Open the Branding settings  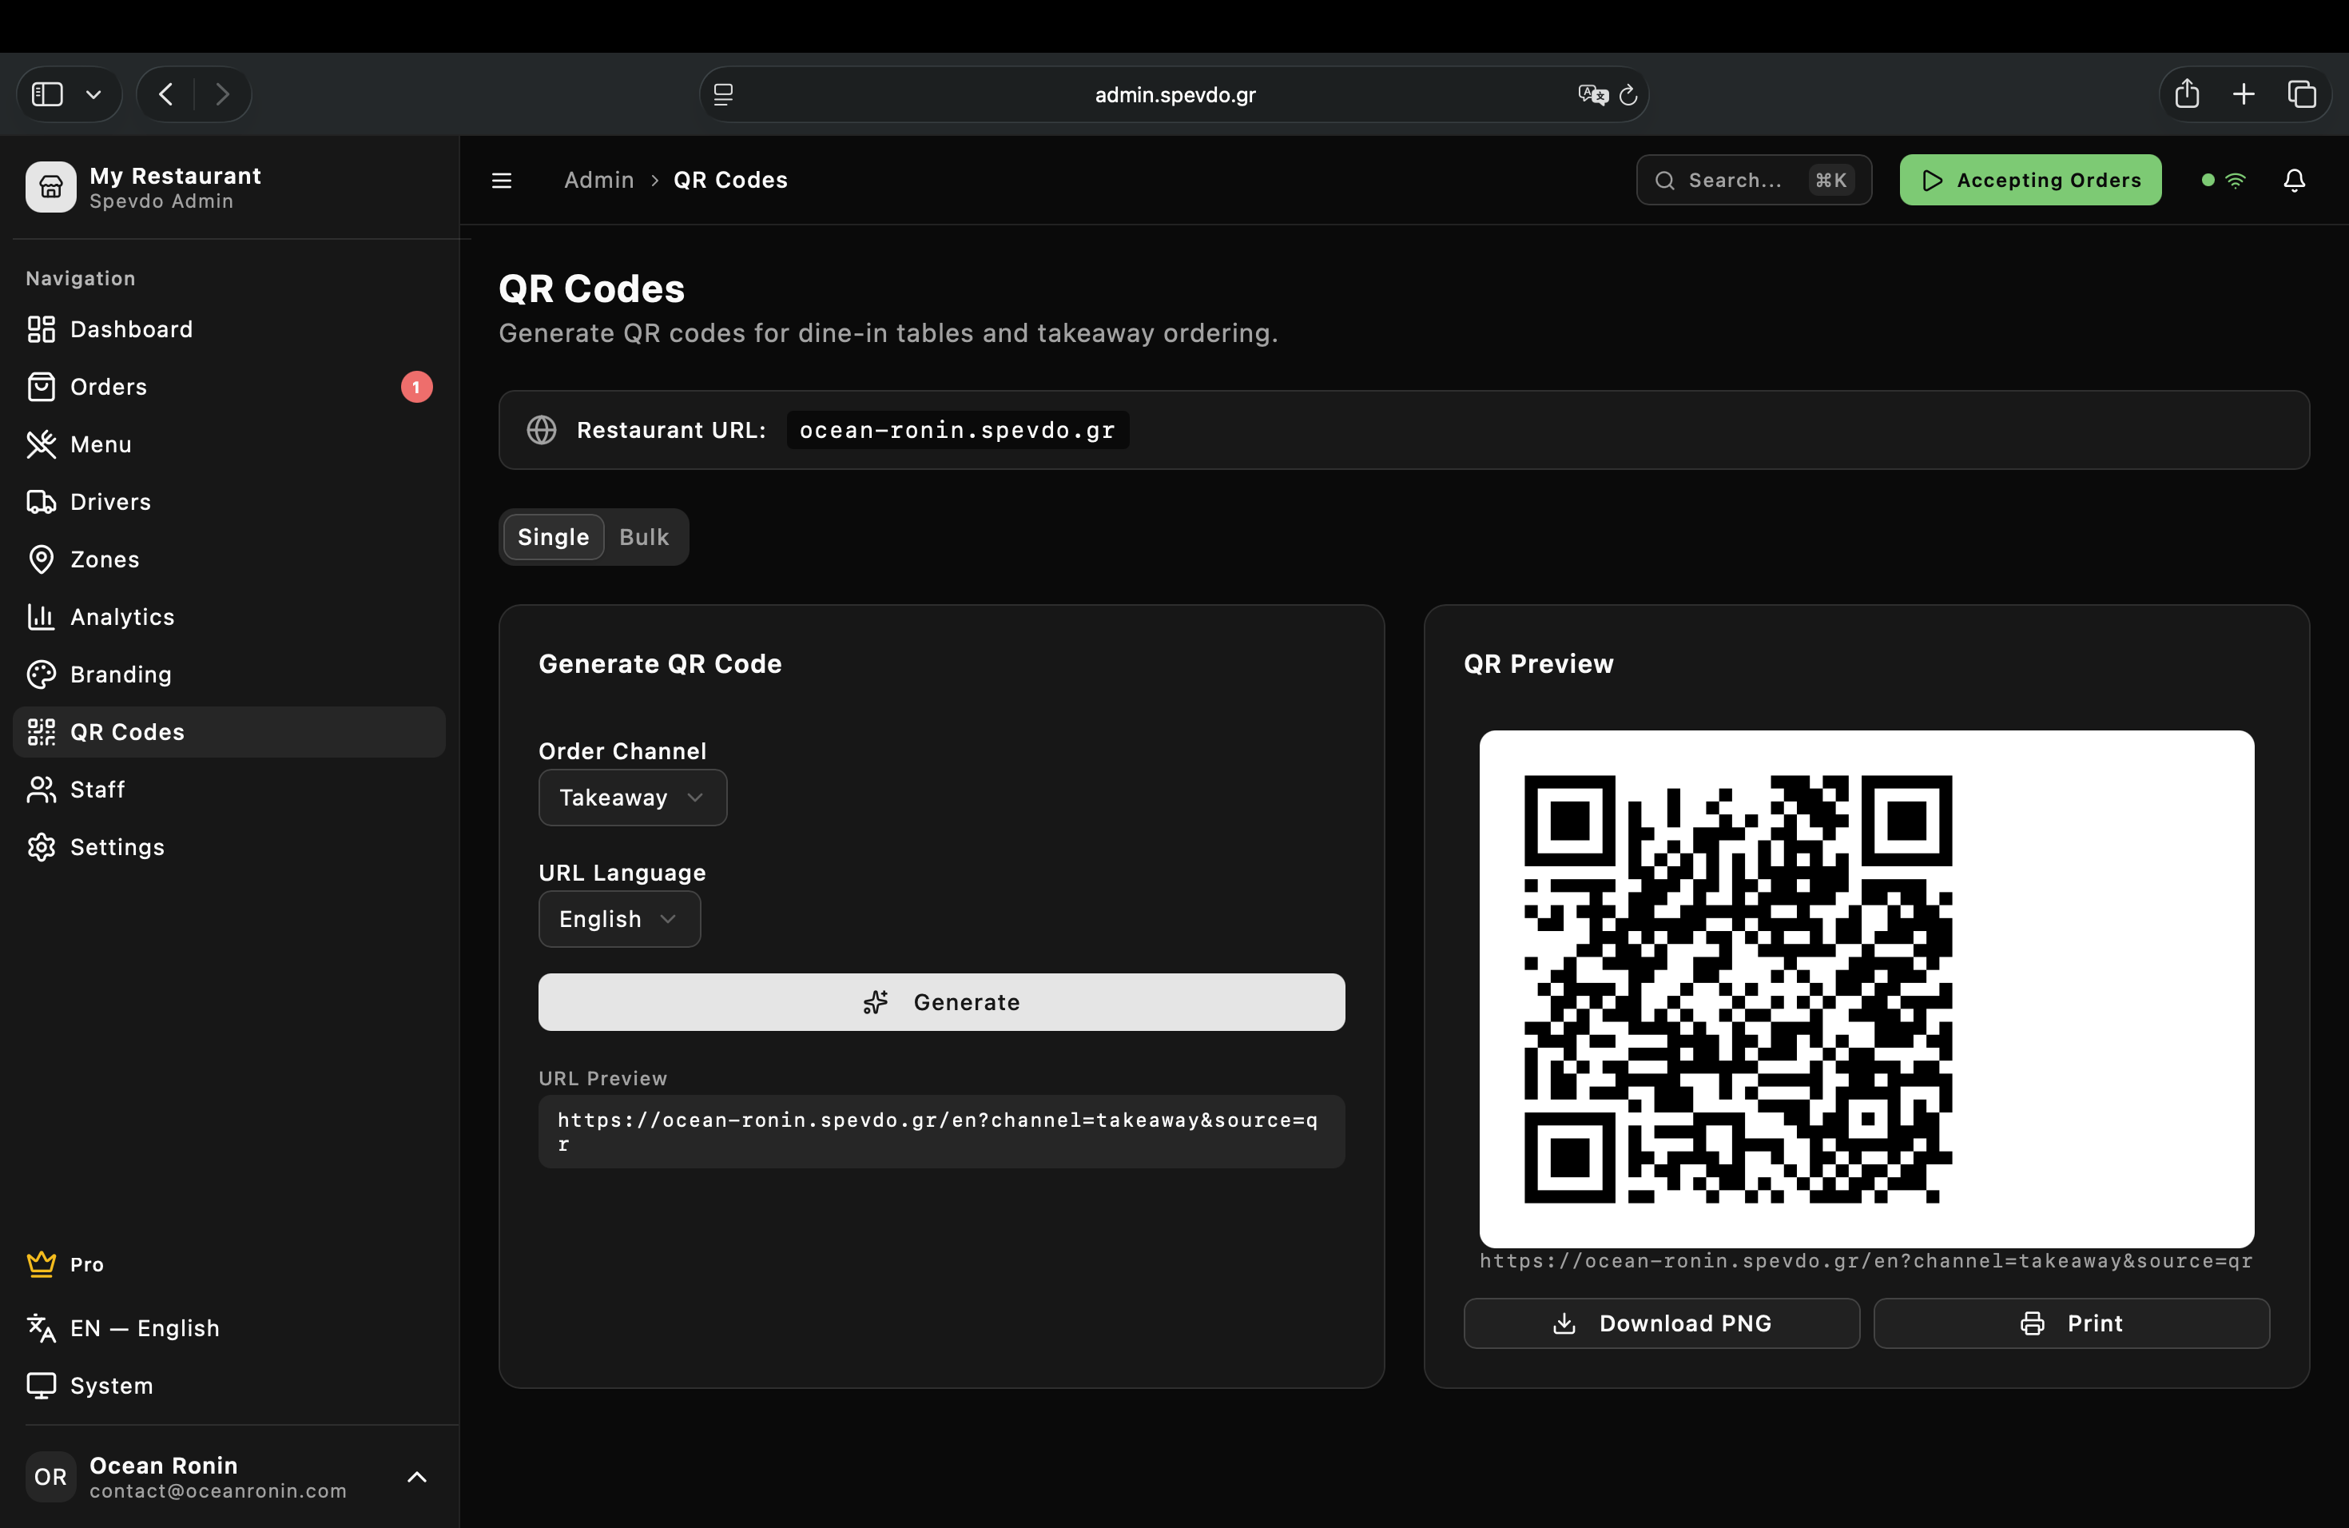(x=121, y=674)
